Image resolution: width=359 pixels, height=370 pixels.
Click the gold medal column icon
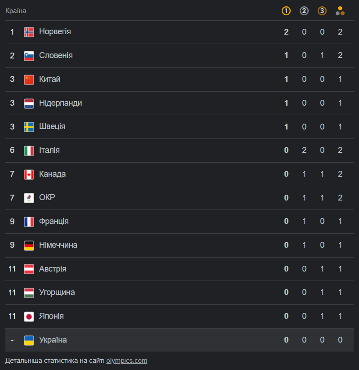[286, 11]
